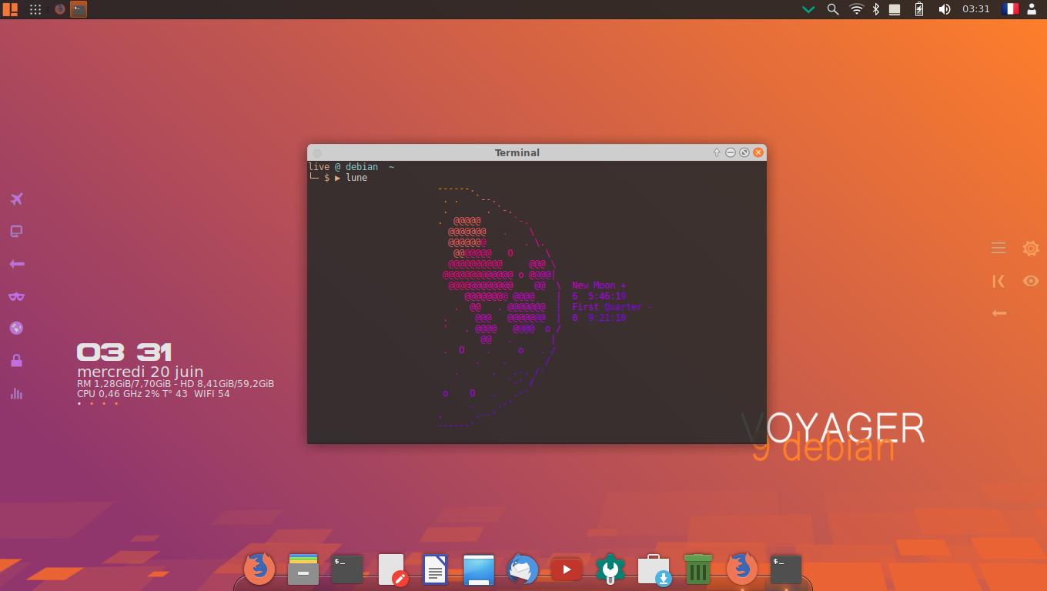Screen dimensions: 1047x591
Task: Launch Firefox from the top panel
Action: (x=60, y=9)
